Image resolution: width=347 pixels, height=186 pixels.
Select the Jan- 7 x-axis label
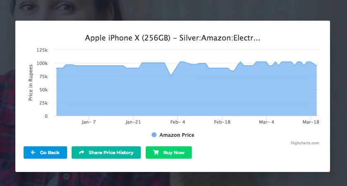pos(89,122)
